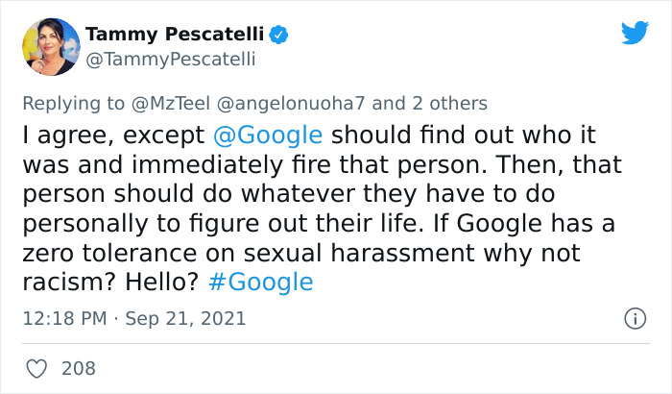Open the tweet info icon
Image resolution: width=672 pixels, height=394 pixels.
(x=635, y=318)
